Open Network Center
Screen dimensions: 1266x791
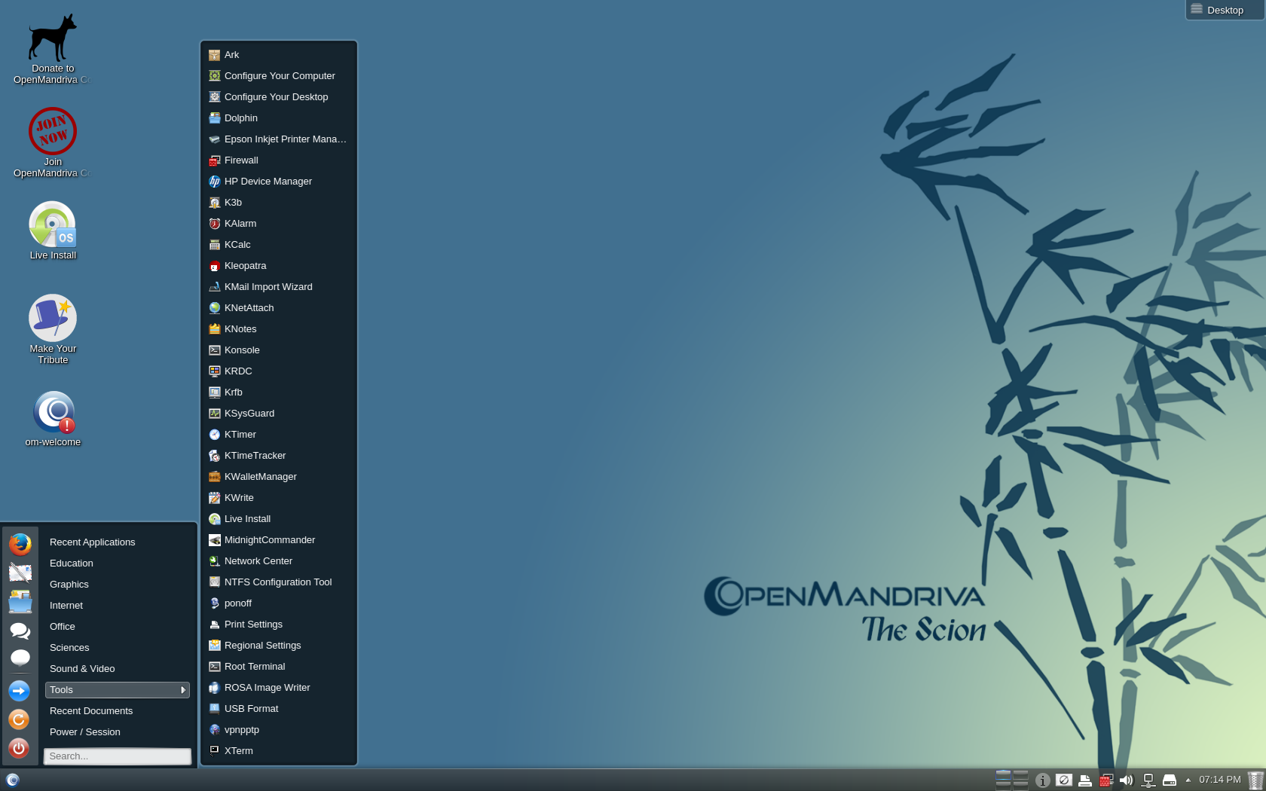pyautogui.click(x=279, y=561)
